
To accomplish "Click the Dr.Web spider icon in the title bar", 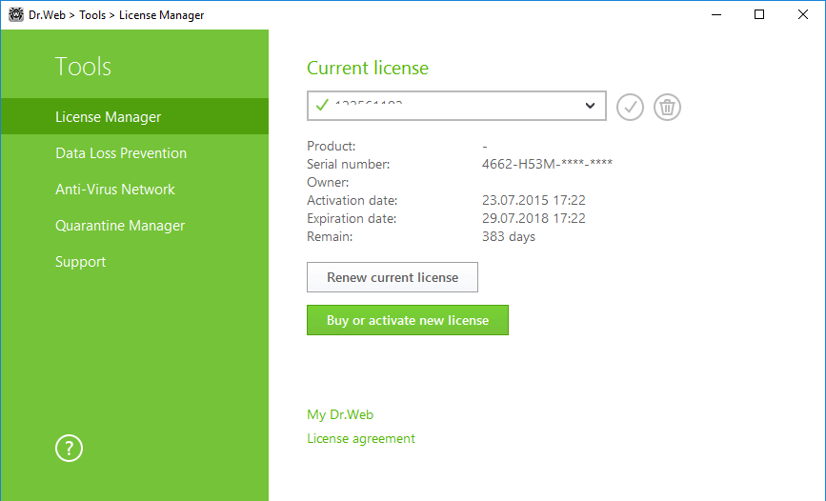I will pos(16,14).
